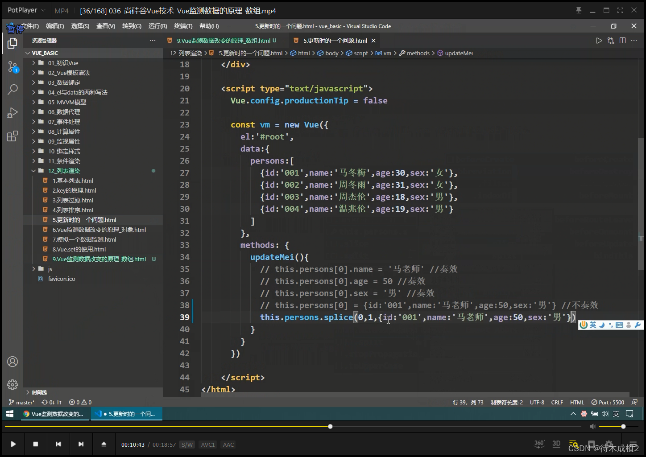Viewport: 646px width, 457px height.
Task: Select VS Code taskbar item 5.更新时的一个问
Action: coord(127,414)
